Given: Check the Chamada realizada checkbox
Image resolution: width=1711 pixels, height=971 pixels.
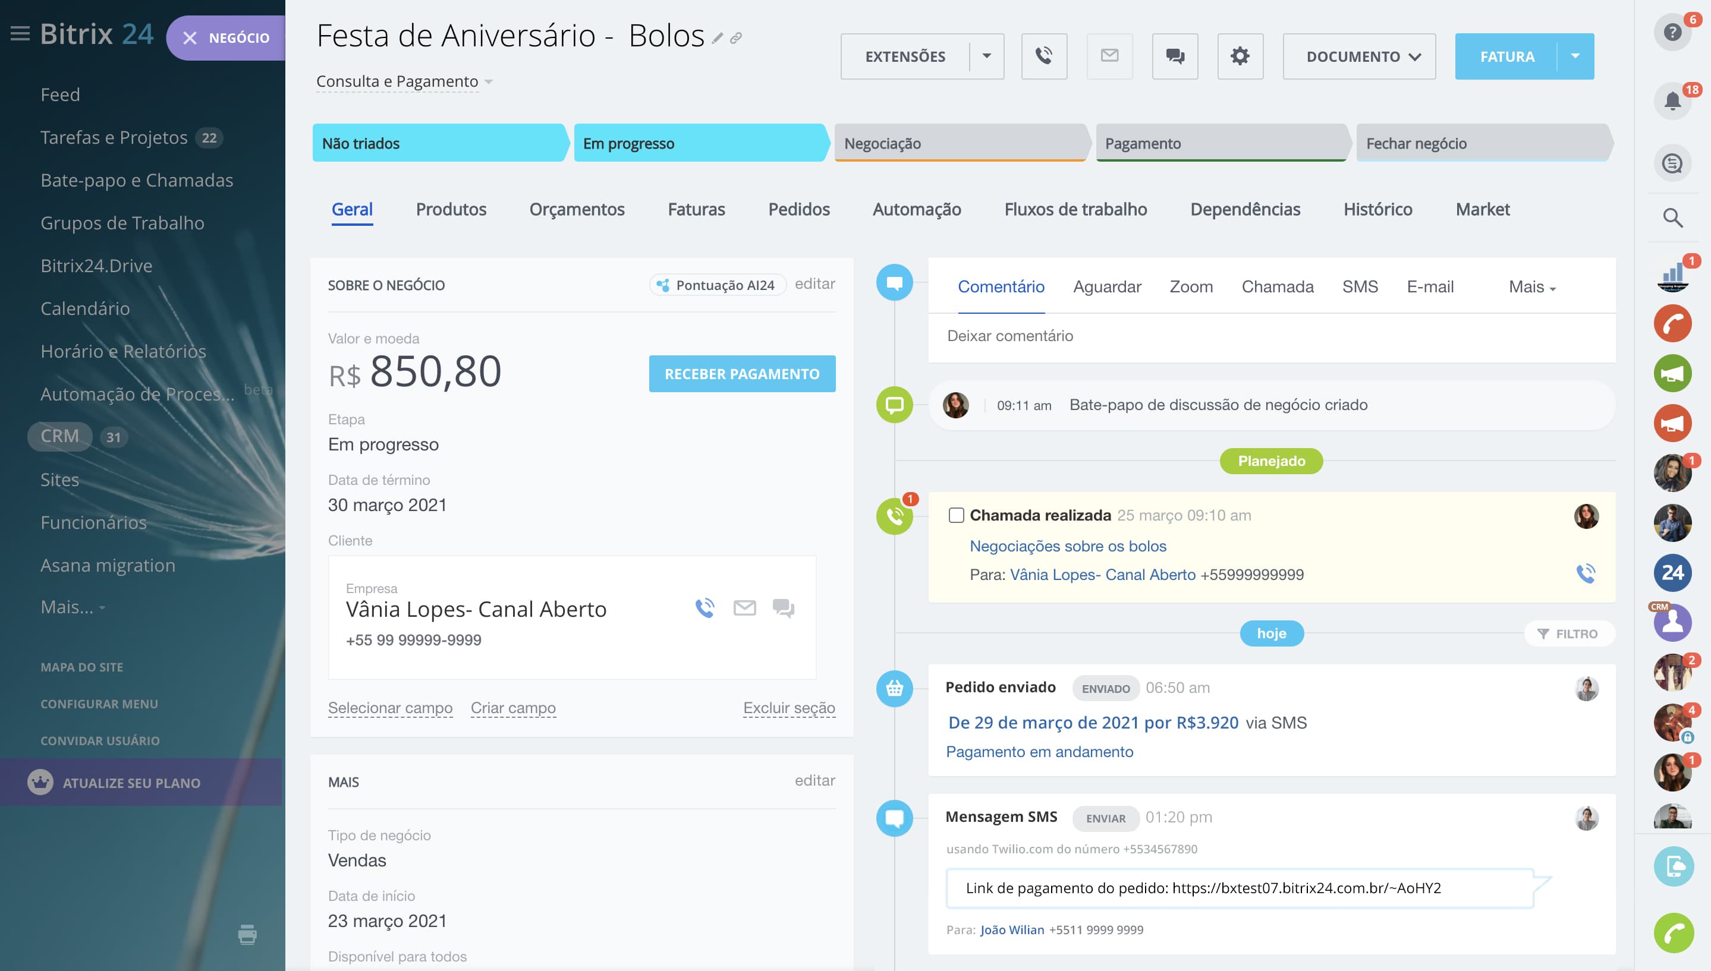Looking at the screenshot, I should pyautogui.click(x=956, y=515).
